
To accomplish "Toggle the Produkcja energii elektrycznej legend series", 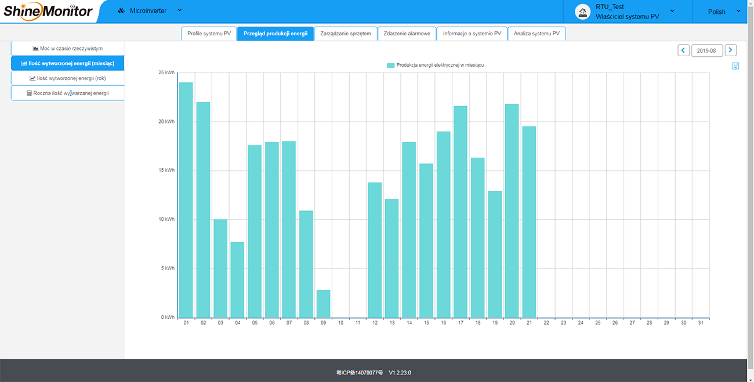I will [x=435, y=65].
